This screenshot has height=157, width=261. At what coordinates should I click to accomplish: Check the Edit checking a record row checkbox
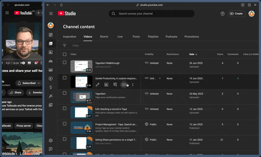pyautogui.click(x=65, y=109)
